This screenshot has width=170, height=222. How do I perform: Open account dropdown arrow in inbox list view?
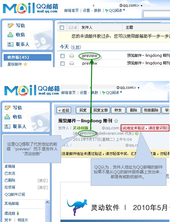coord(142,6)
